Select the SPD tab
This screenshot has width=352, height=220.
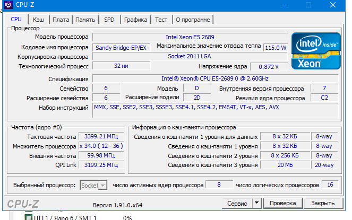pos(109,20)
